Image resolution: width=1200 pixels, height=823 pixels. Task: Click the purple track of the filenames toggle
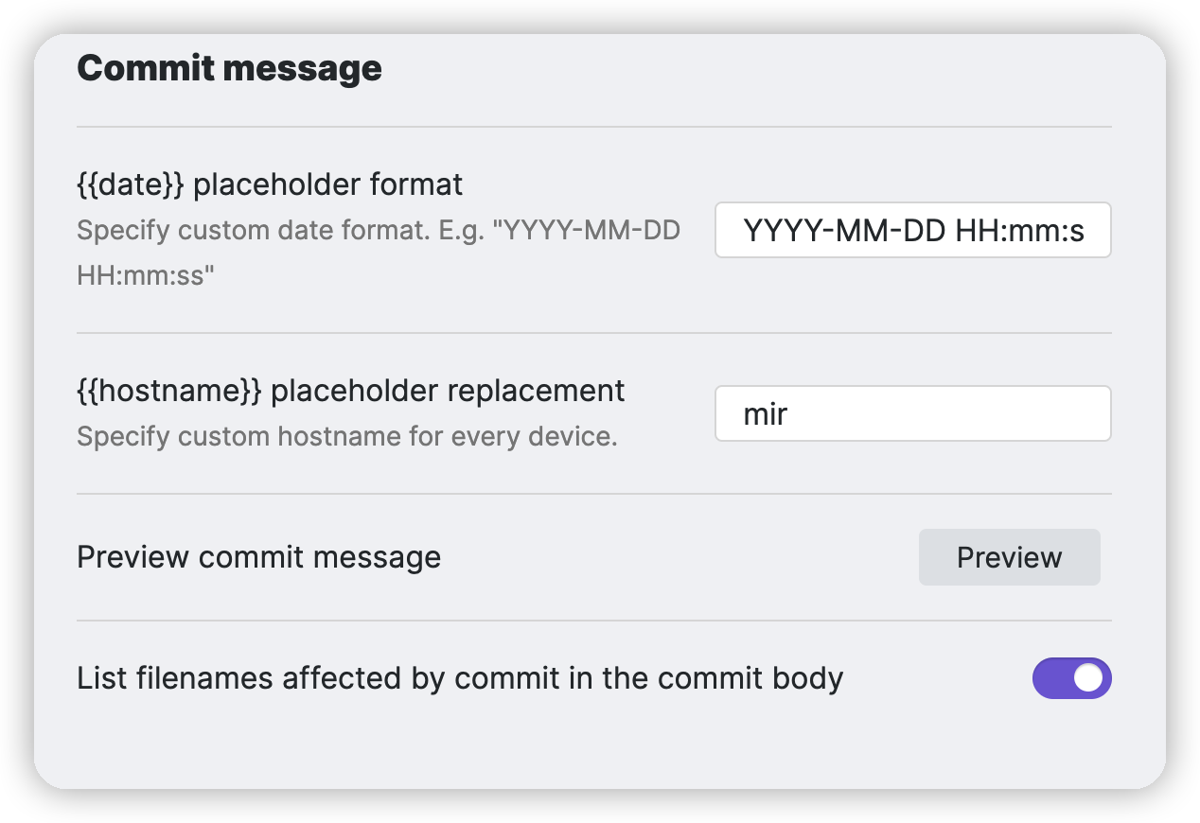point(1051,678)
